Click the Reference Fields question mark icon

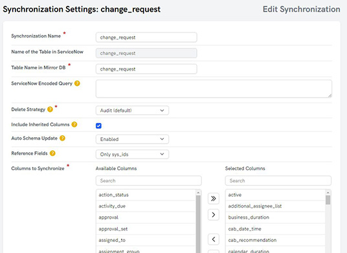(x=52, y=153)
